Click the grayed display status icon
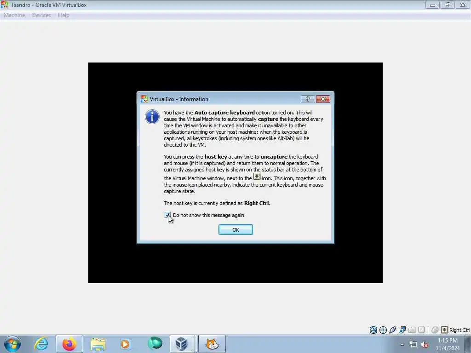Image resolution: width=471 pixels, height=353 pixels. coord(421,330)
